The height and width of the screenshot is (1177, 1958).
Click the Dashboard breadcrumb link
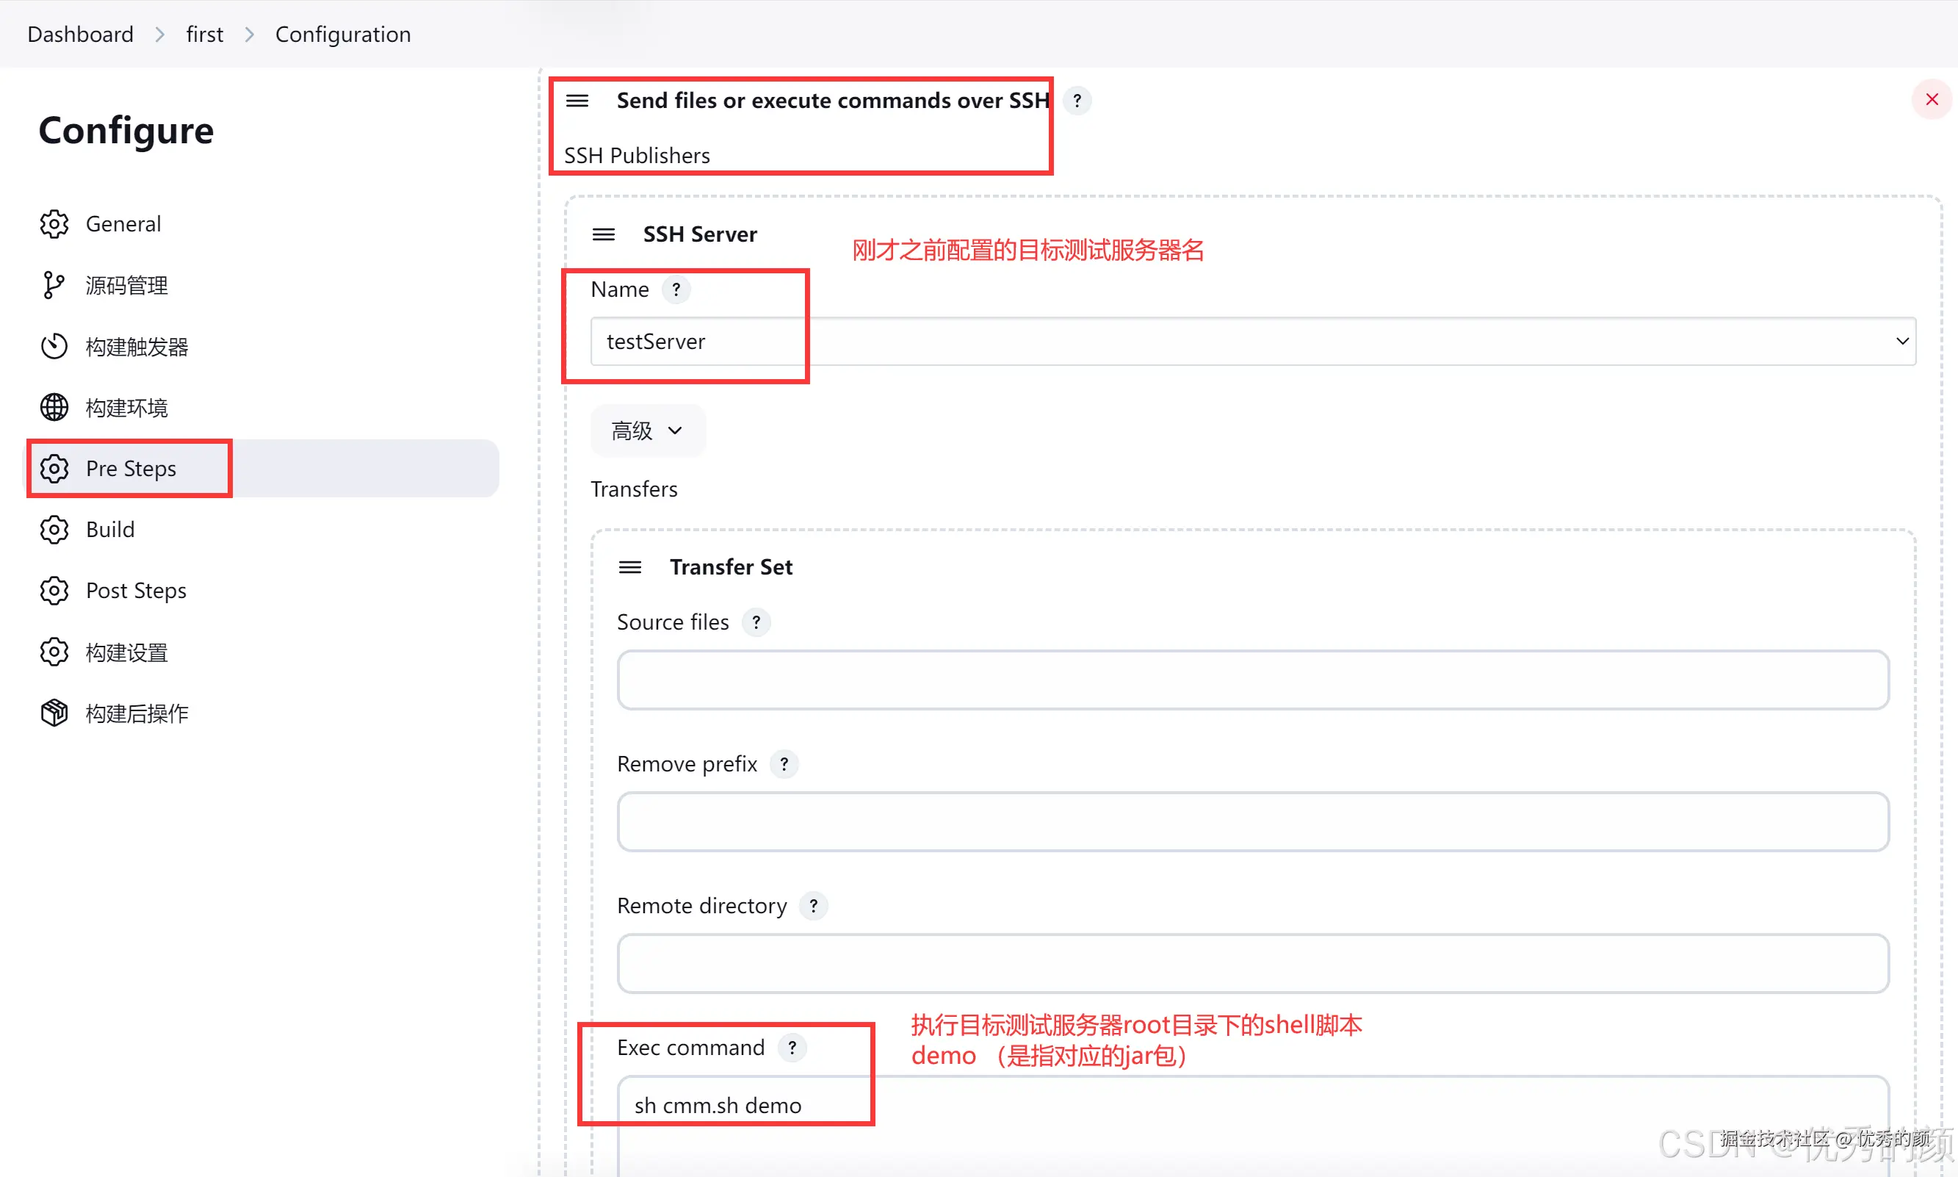(80, 34)
